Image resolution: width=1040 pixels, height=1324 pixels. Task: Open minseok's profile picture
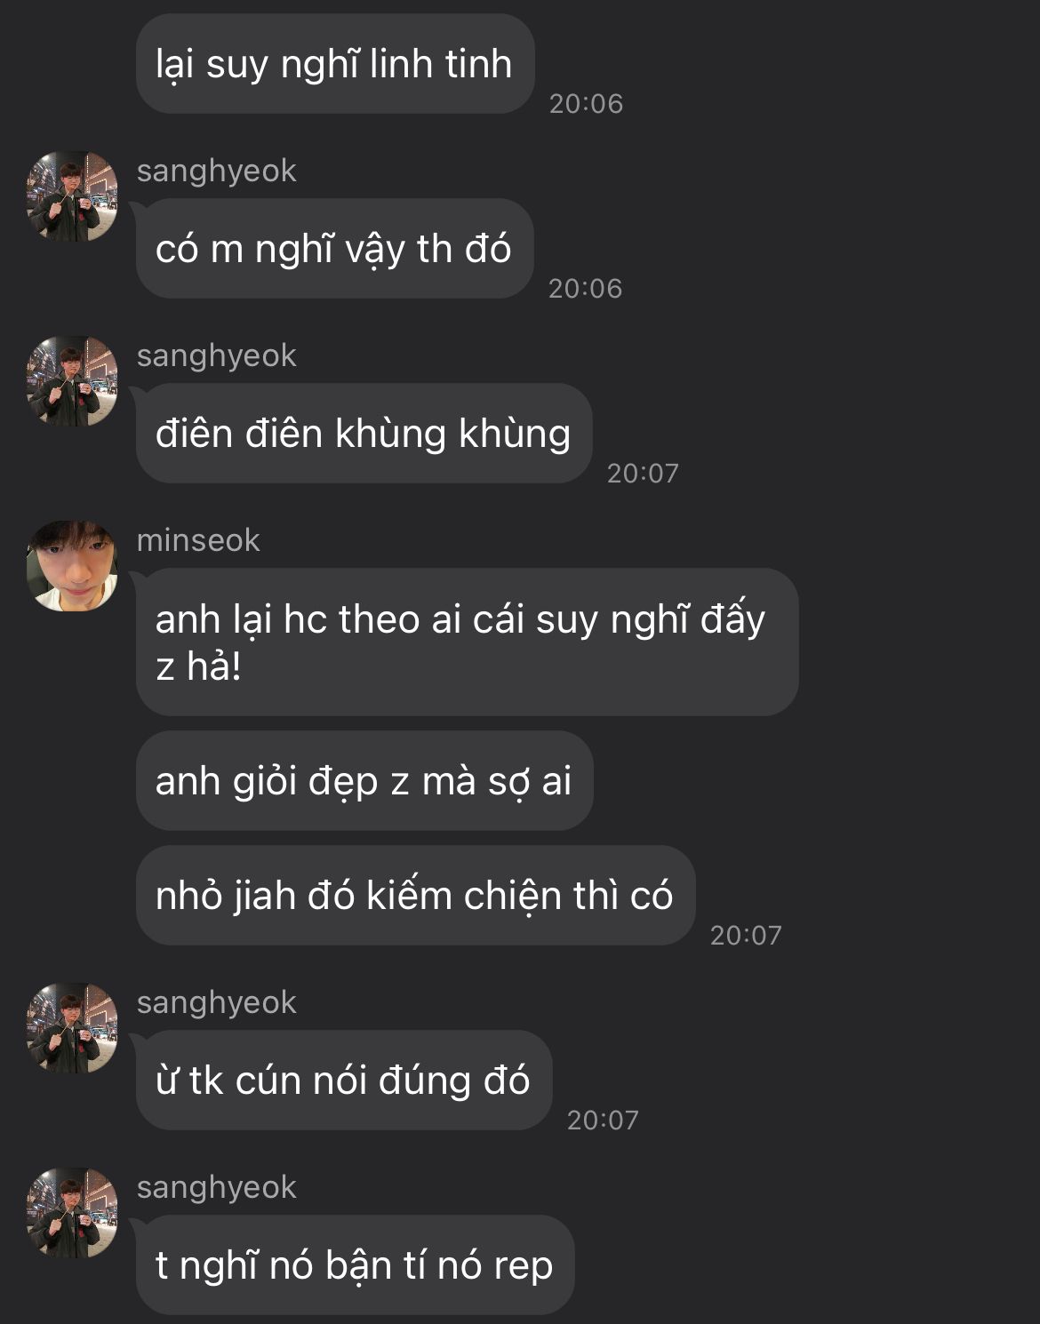point(72,566)
